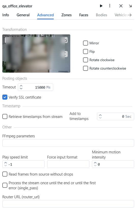Open the three-dot more options menu

tap(110, 6)
